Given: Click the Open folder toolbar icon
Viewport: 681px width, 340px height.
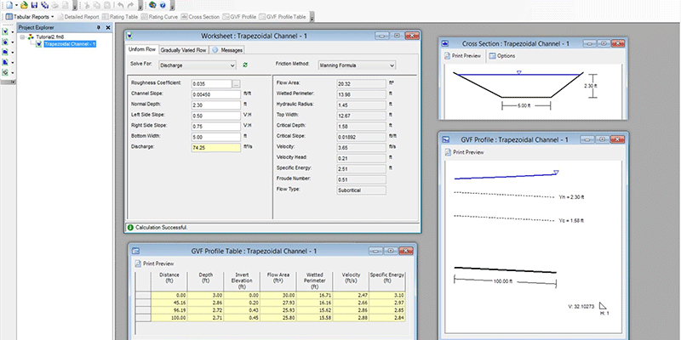Looking at the screenshot, I should click(23, 5).
